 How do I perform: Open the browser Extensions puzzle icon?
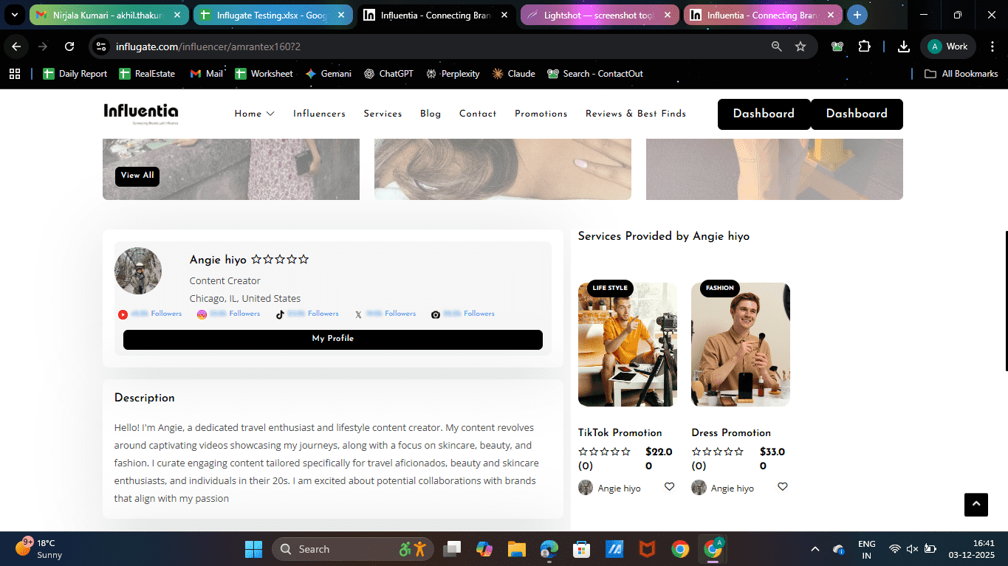coord(864,46)
